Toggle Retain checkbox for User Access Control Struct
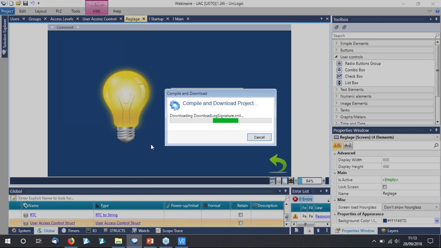Image resolution: width=441 pixels, height=248 pixels. (x=240, y=223)
